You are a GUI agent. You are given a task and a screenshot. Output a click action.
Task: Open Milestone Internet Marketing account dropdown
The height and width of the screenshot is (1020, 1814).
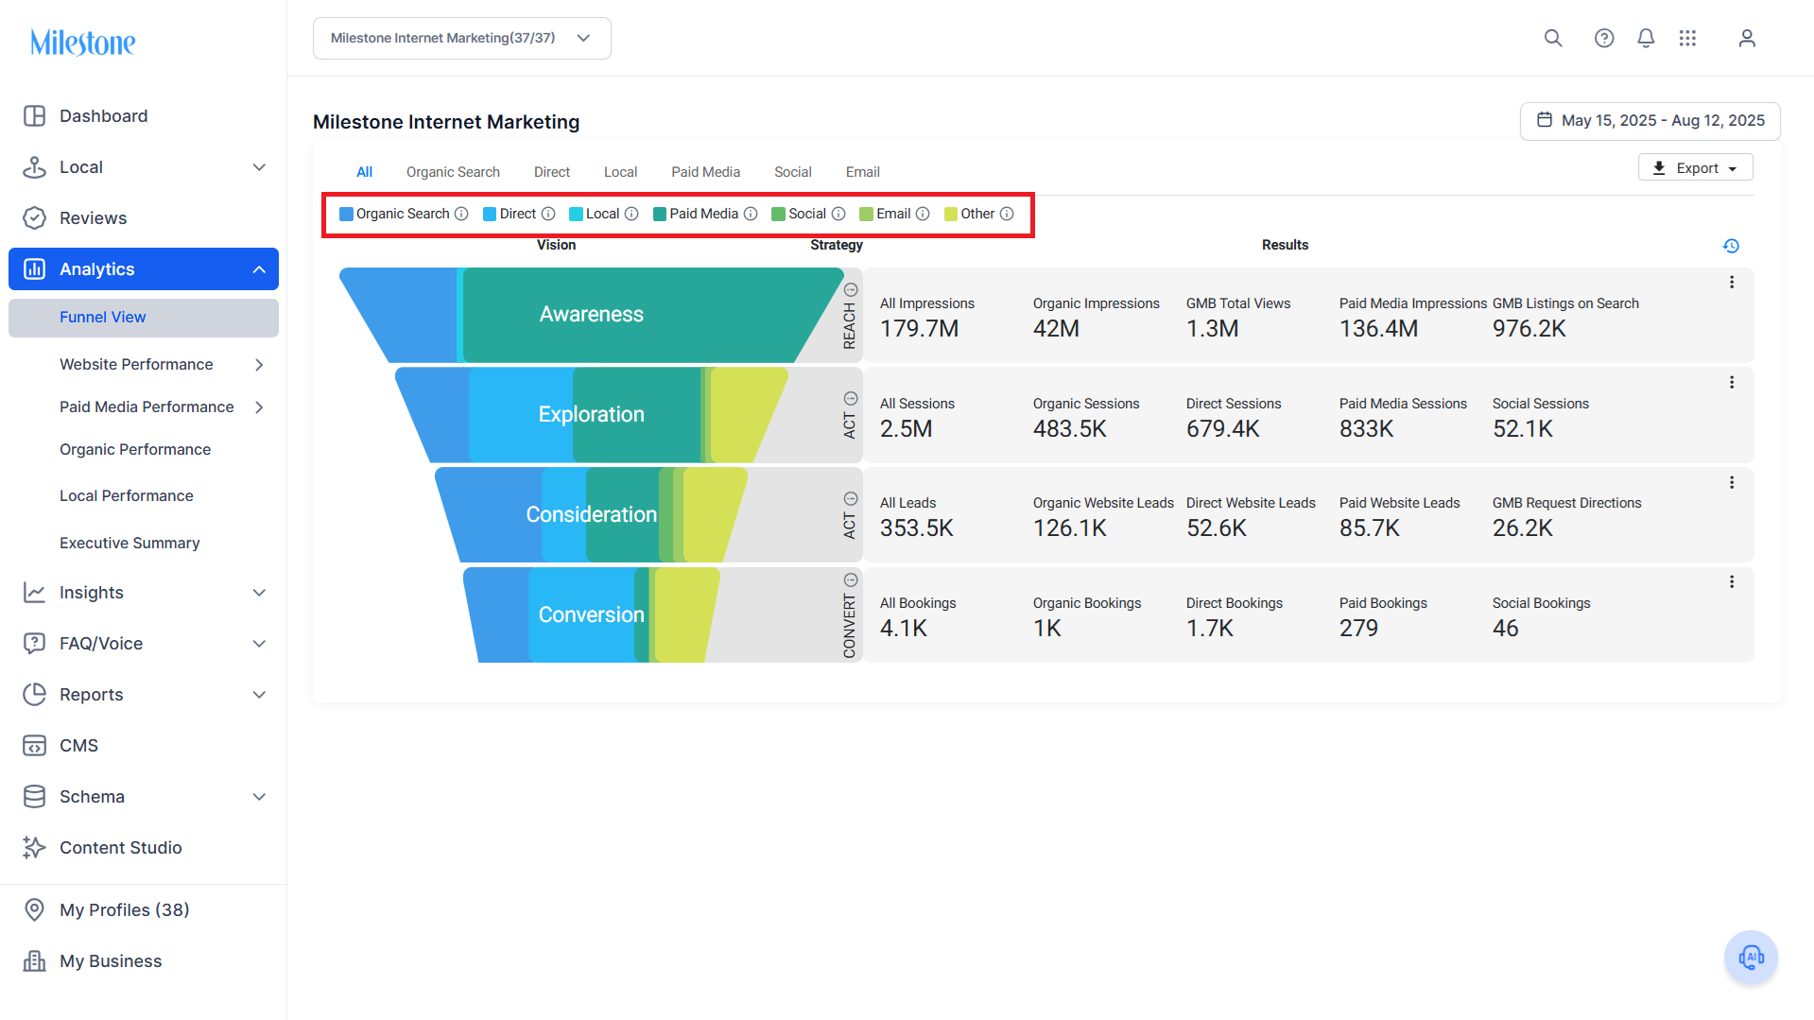(x=461, y=38)
